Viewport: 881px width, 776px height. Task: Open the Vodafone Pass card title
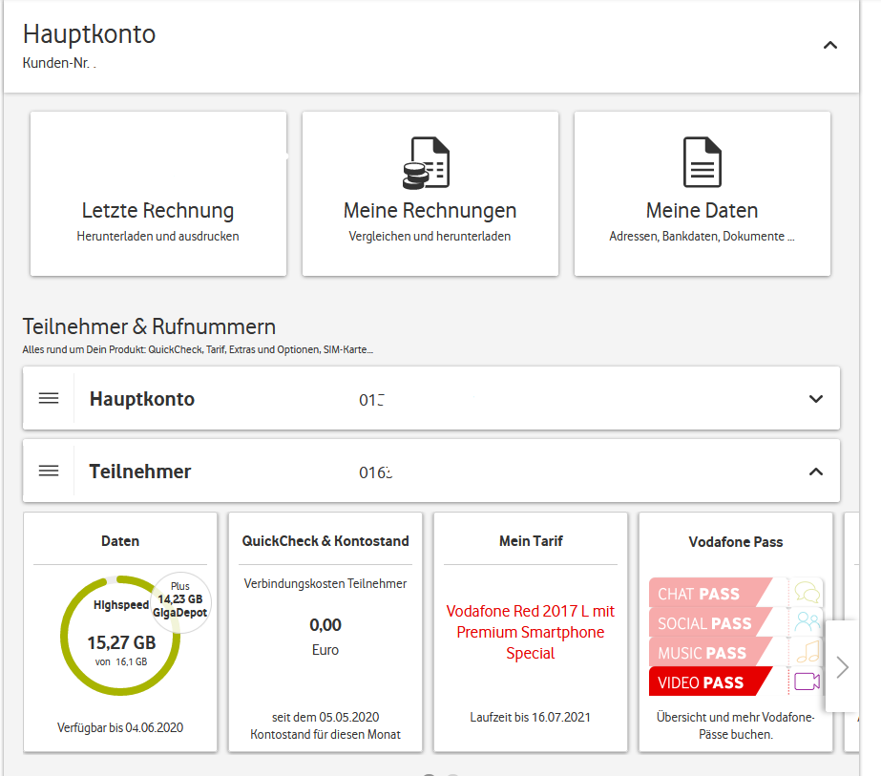736,542
